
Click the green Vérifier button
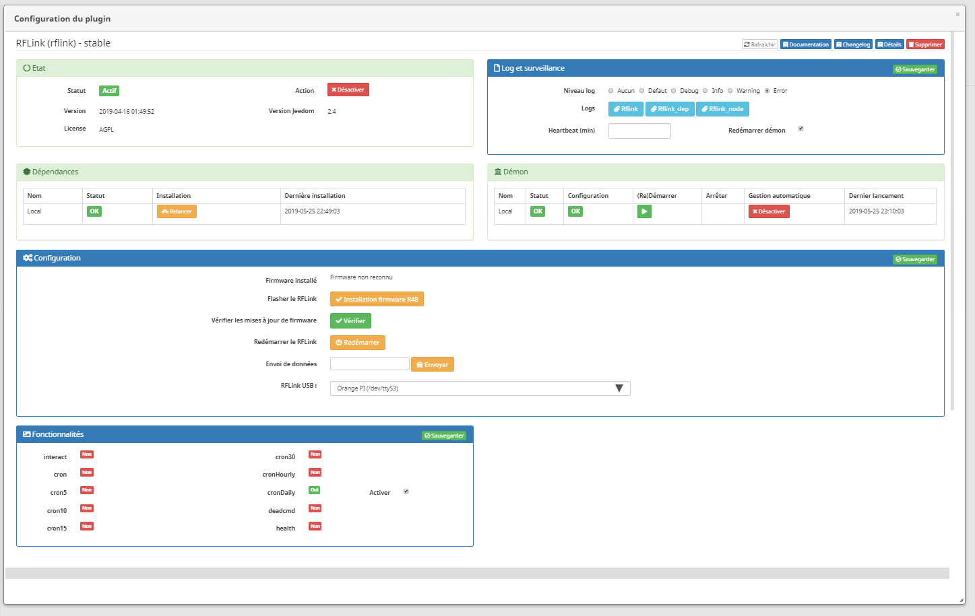[x=350, y=321]
